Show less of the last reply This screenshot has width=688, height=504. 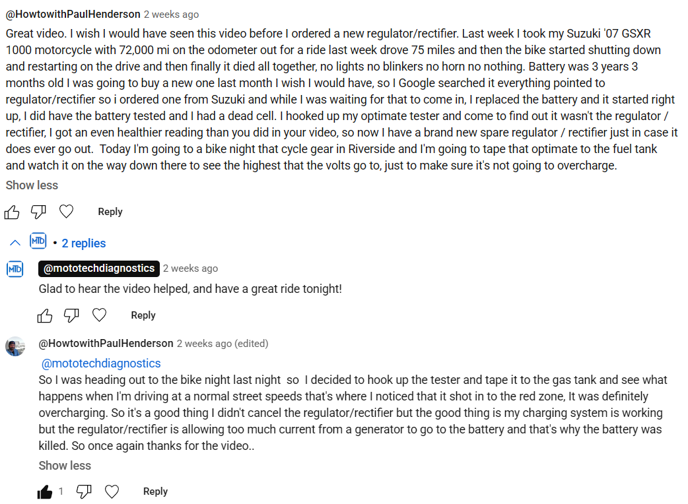coord(65,466)
